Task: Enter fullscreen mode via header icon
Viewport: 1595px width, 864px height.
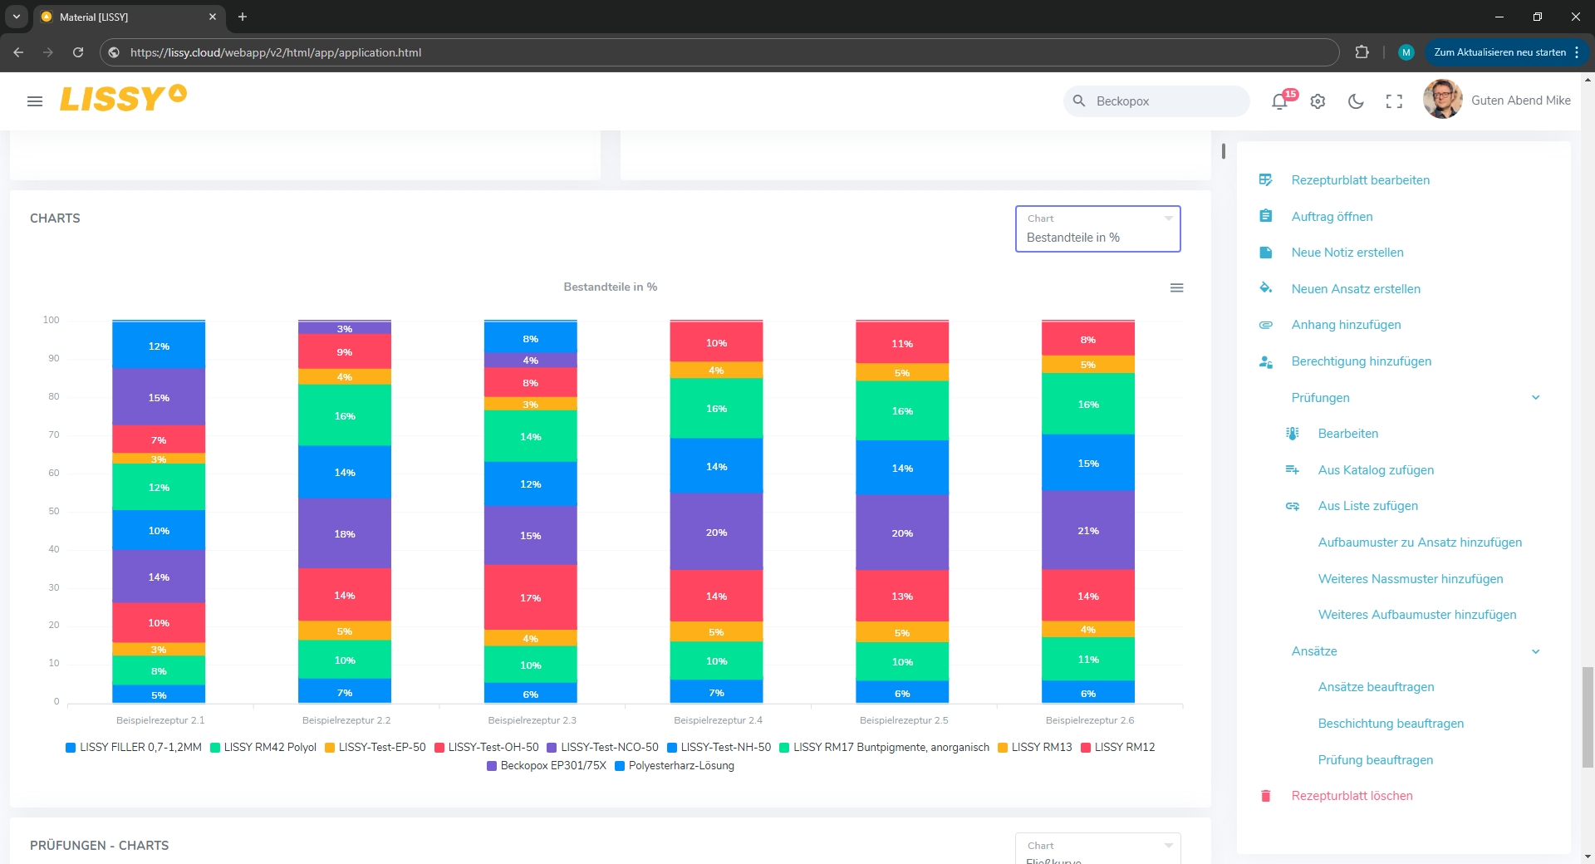Action: [x=1394, y=101]
